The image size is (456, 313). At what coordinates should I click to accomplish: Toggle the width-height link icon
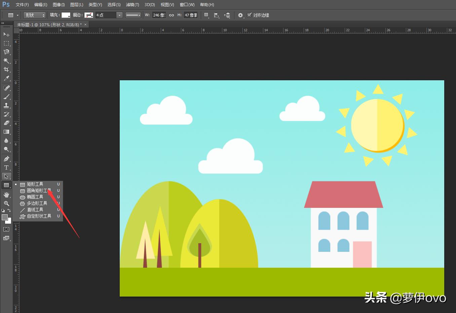(172, 15)
